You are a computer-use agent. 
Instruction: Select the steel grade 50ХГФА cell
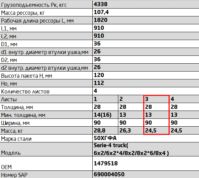pyautogui.click(x=146, y=138)
